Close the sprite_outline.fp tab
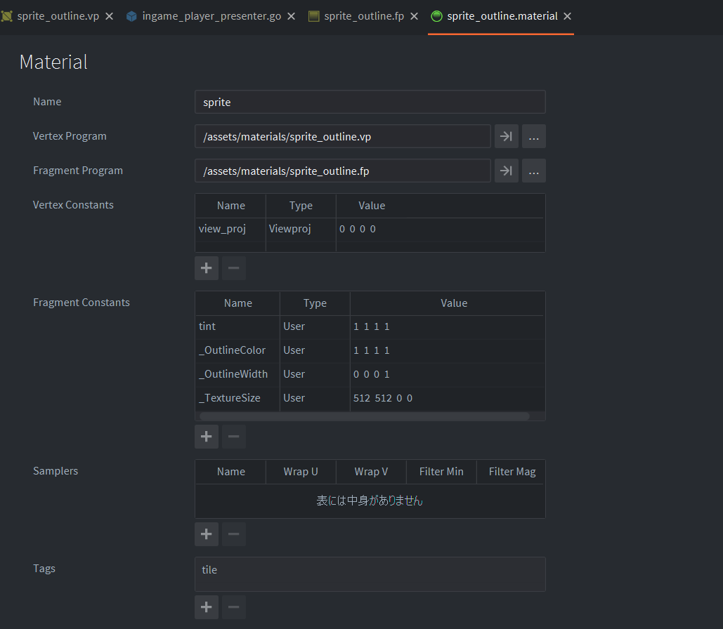The image size is (723, 629). 415,16
